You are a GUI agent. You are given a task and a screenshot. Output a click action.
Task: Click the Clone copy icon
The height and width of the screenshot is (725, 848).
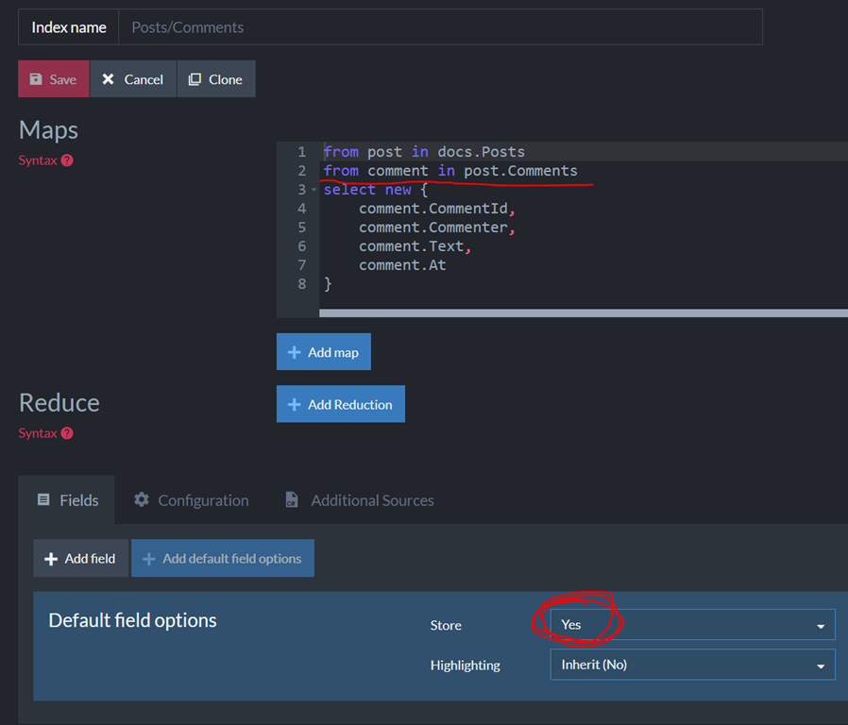[x=195, y=79]
